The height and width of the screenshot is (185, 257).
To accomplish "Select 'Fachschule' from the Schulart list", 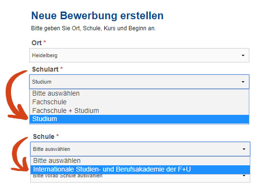I will click(139, 102).
